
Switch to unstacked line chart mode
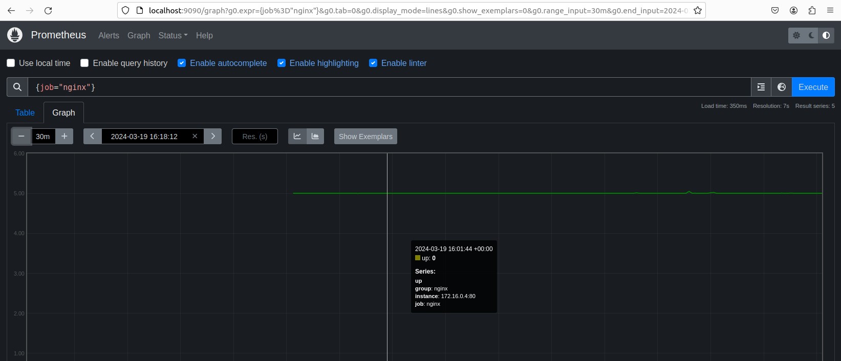(x=297, y=137)
